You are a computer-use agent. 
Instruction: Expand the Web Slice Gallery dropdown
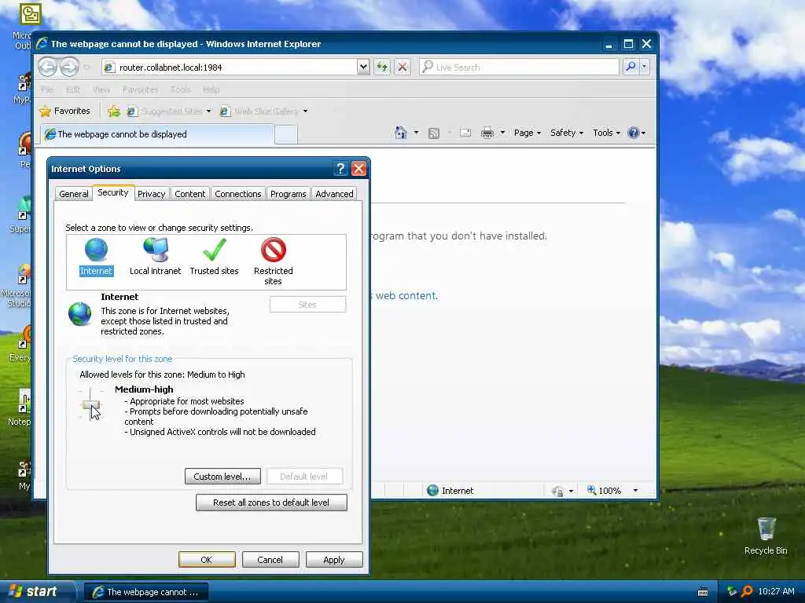click(306, 111)
